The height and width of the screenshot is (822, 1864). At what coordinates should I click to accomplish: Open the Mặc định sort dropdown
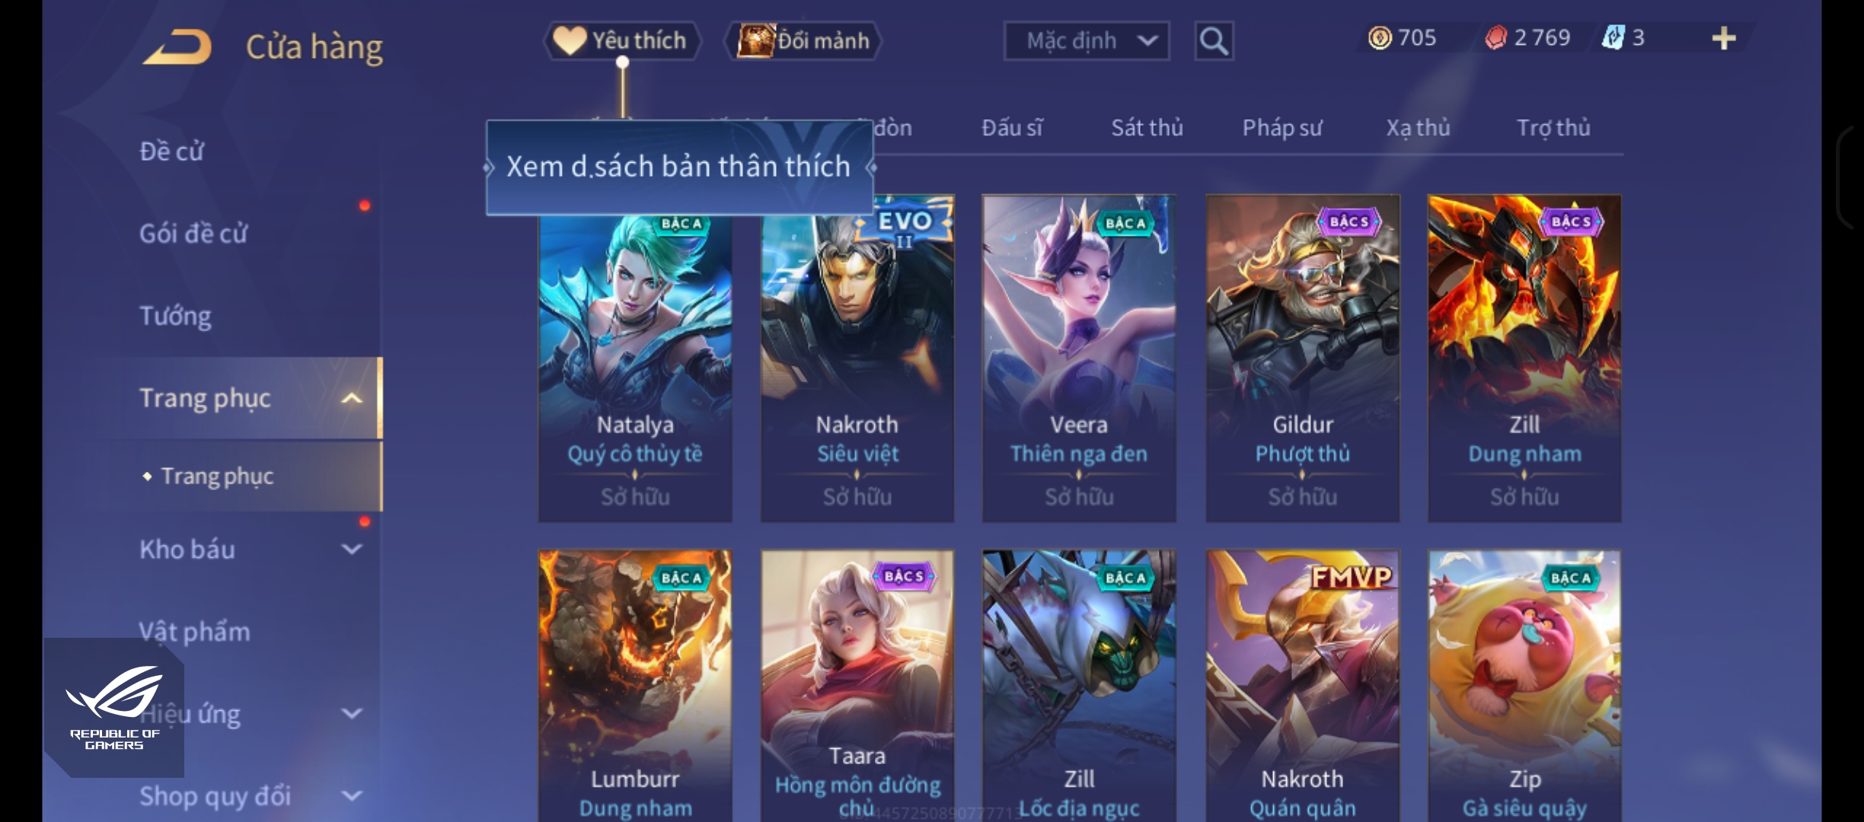coord(1087,41)
